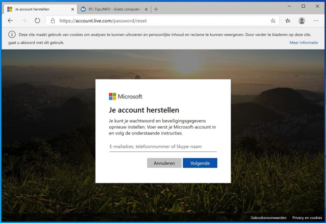This screenshot has height=223, width=326.
Task: Open a new browser tab with the plus
Action: pos(156,9)
